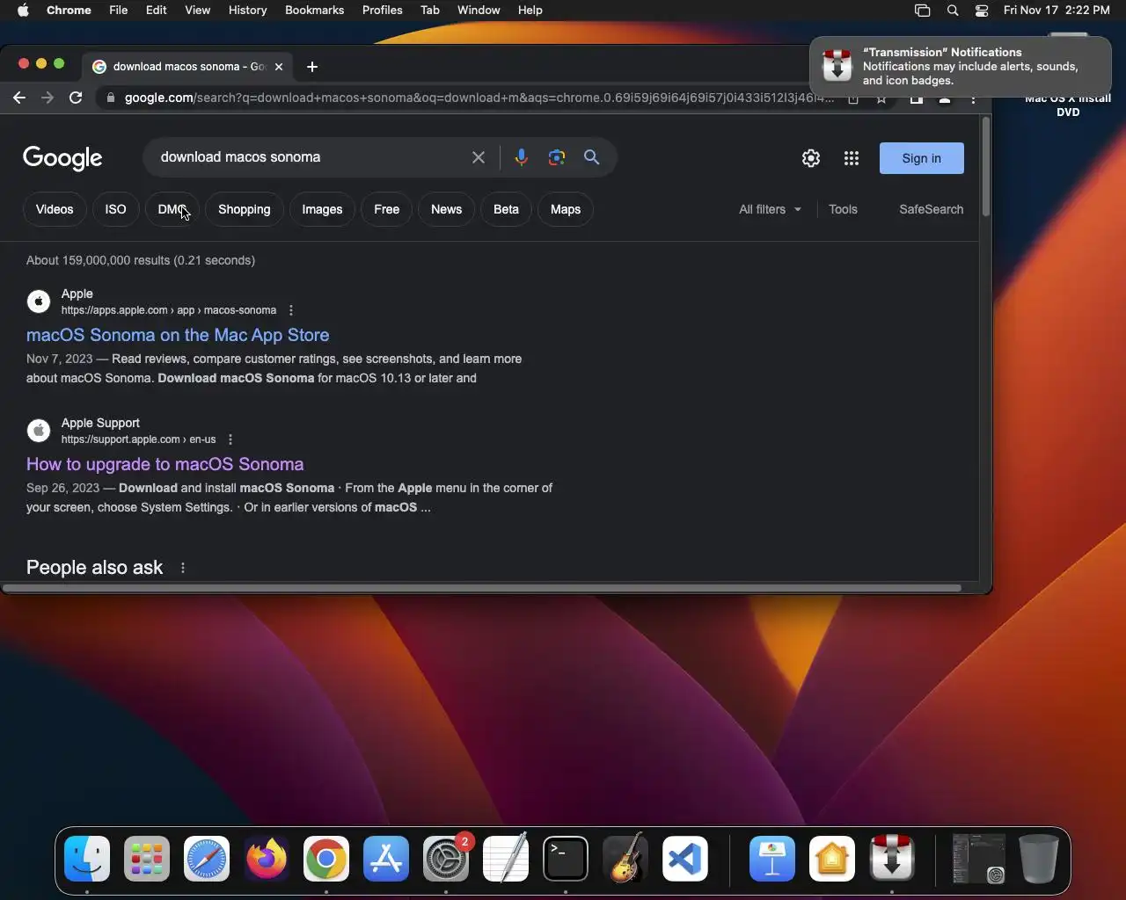The width and height of the screenshot is (1126, 900).
Task: Search by image with Google Lens icon
Action: (x=556, y=157)
